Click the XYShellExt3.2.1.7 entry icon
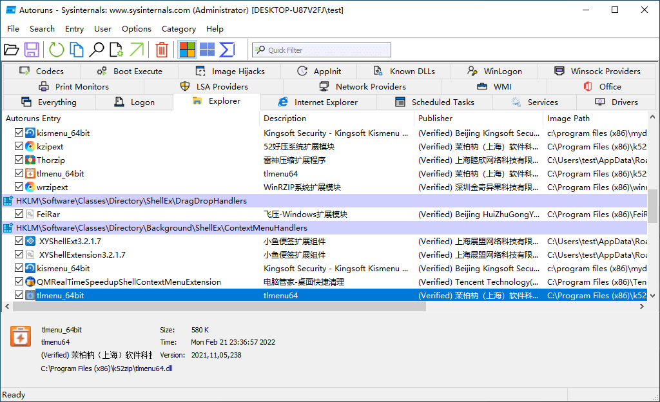The height and width of the screenshot is (402, 660). [x=30, y=242]
